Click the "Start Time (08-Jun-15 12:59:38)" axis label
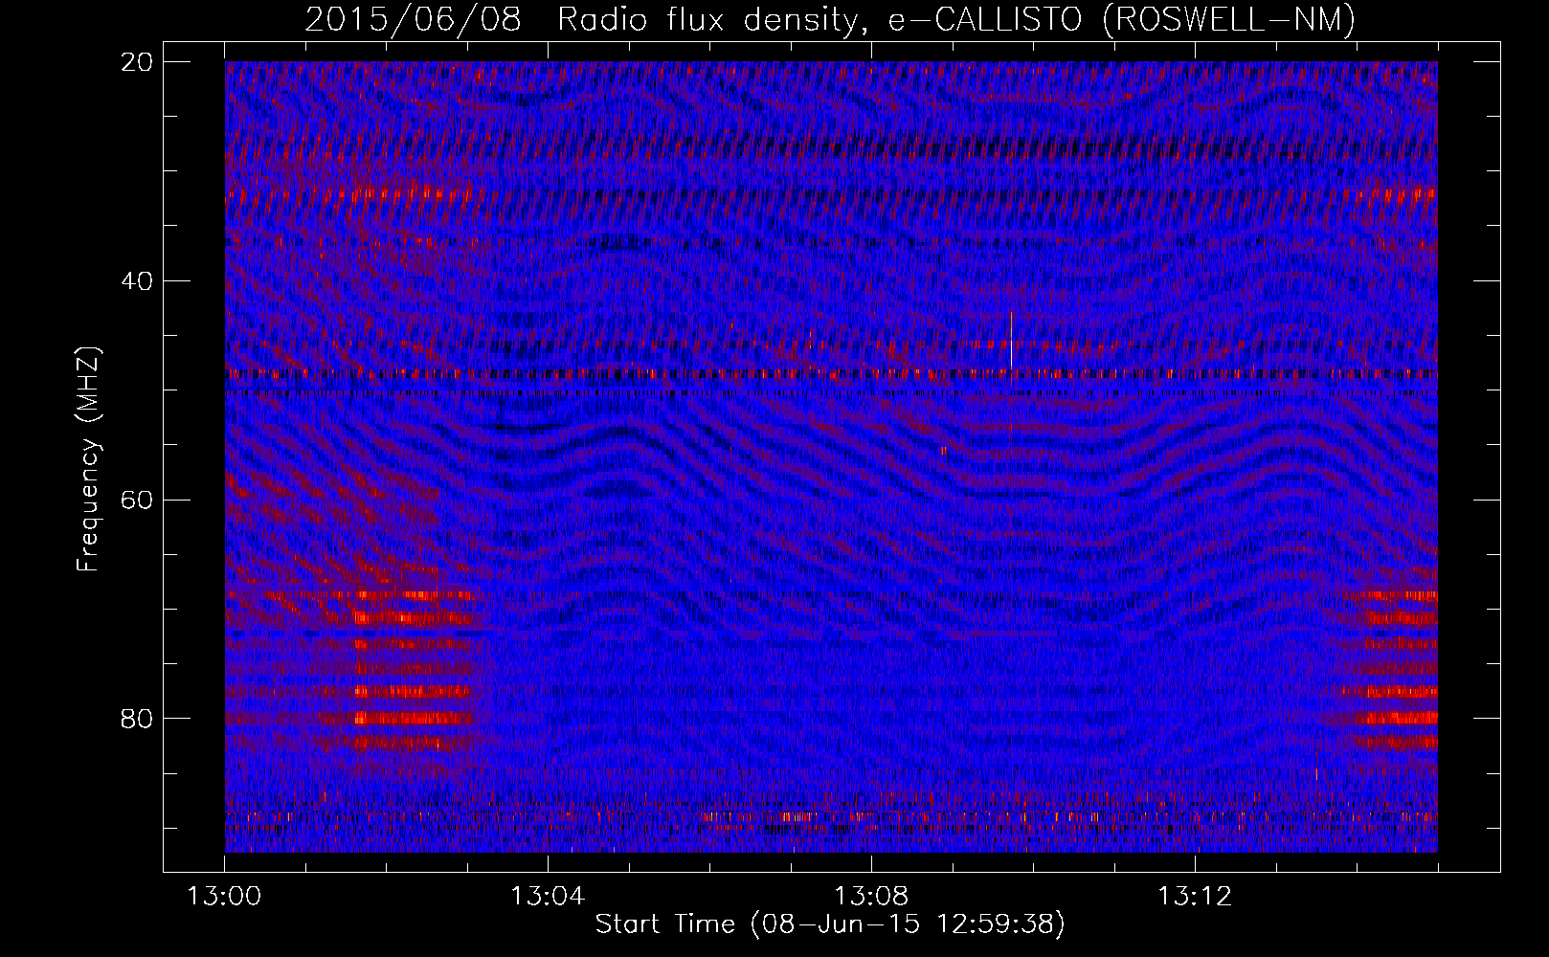 (x=830, y=924)
